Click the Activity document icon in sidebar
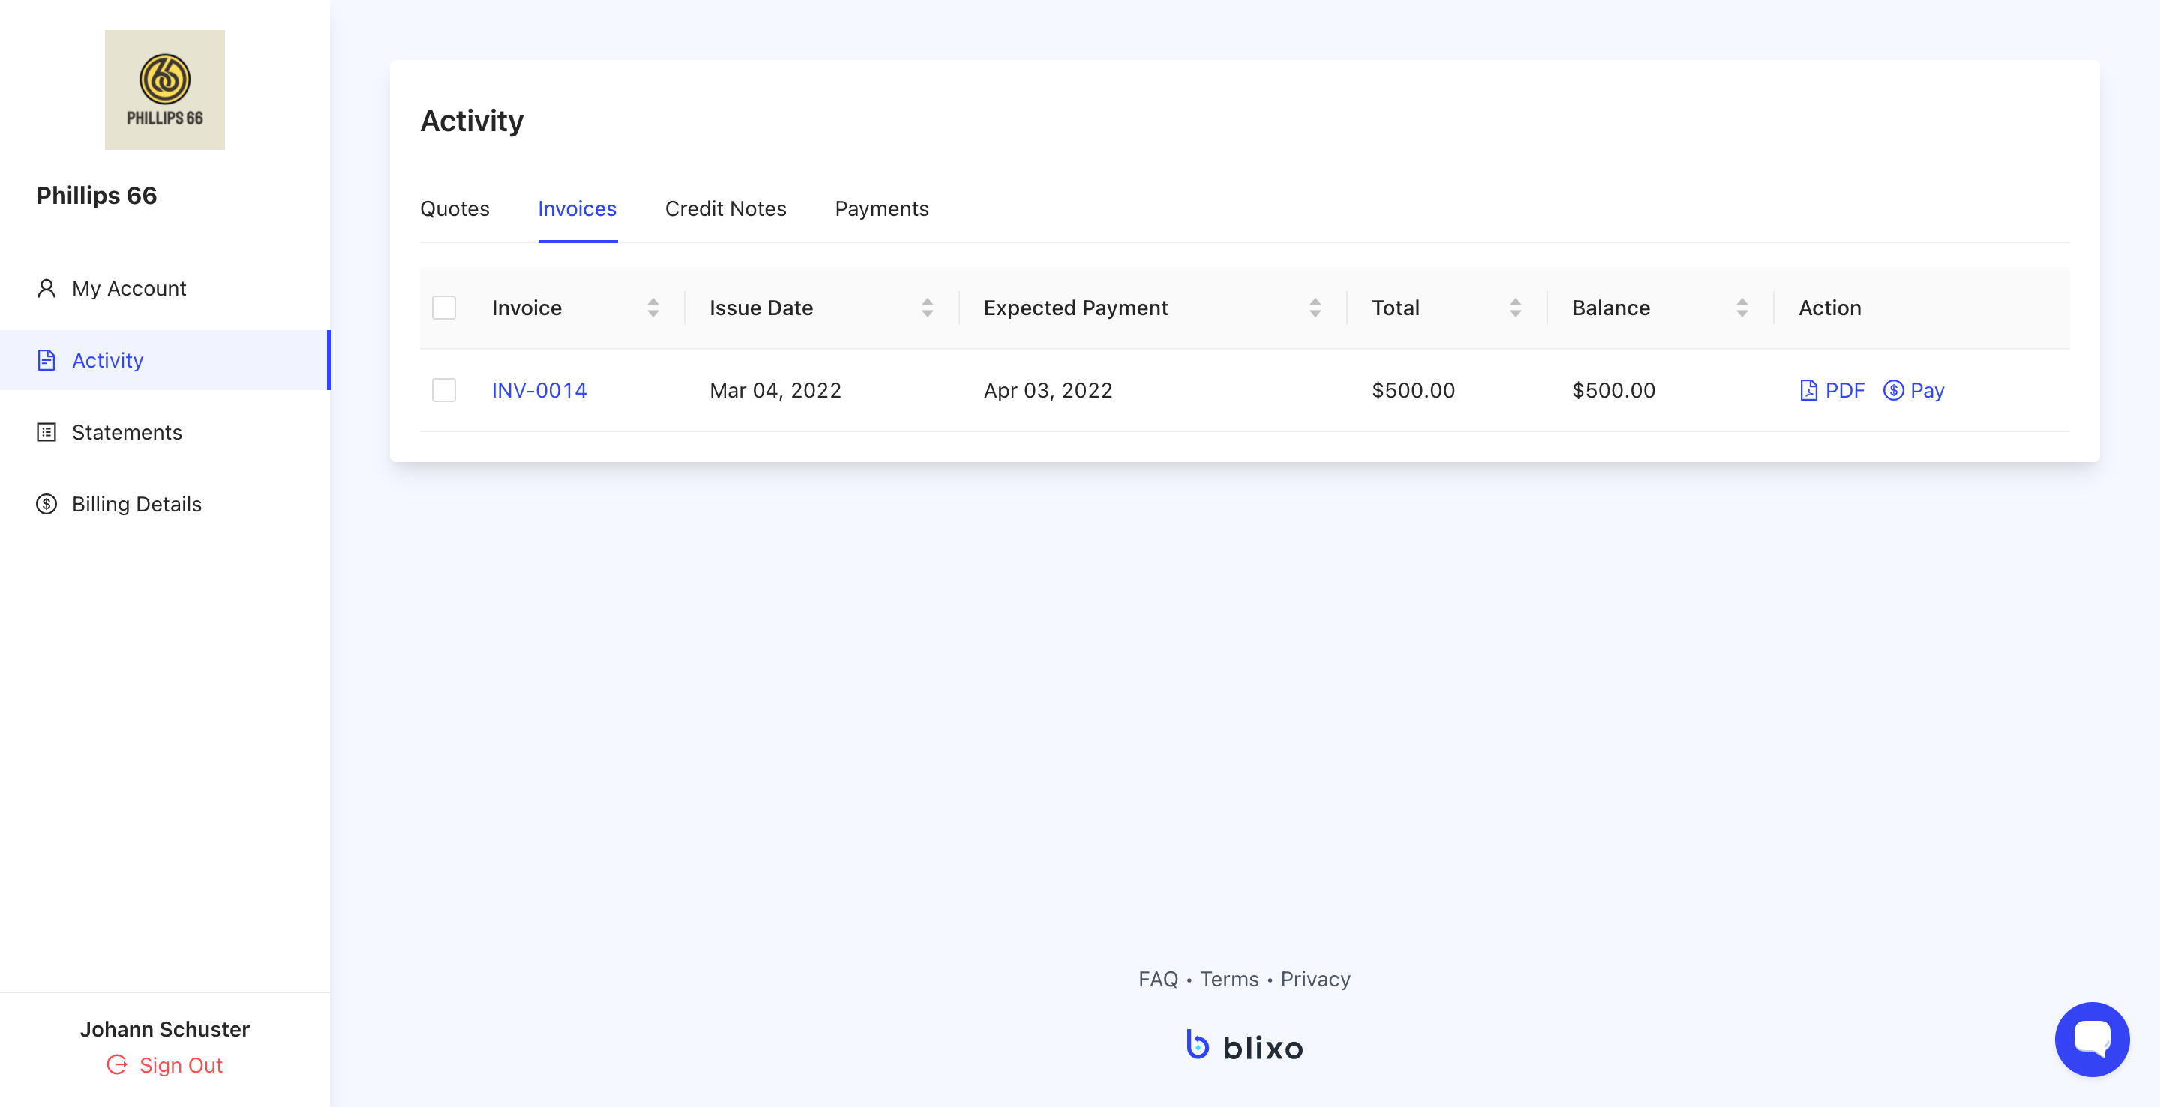Image resolution: width=2160 pixels, height=1107 pixels. [46, 361]
